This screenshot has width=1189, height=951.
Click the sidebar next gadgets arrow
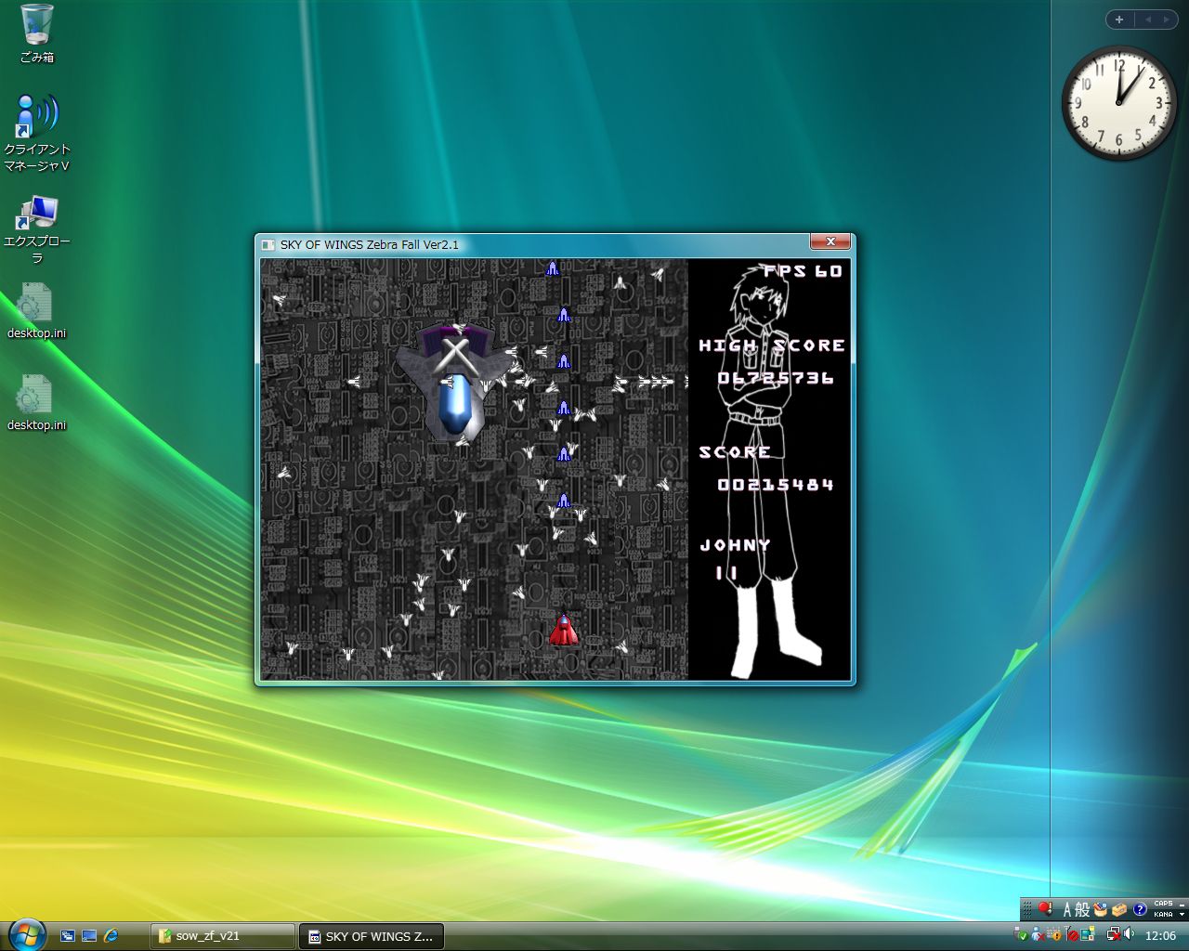[x=1166, y=20]
